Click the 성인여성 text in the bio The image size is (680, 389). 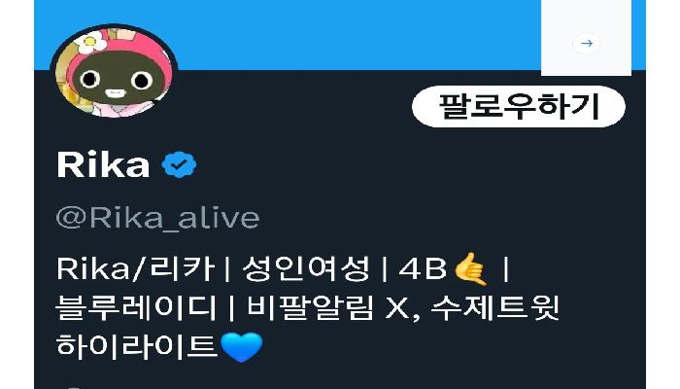306,268
